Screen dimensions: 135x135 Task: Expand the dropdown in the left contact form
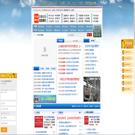tap(9, 118)
